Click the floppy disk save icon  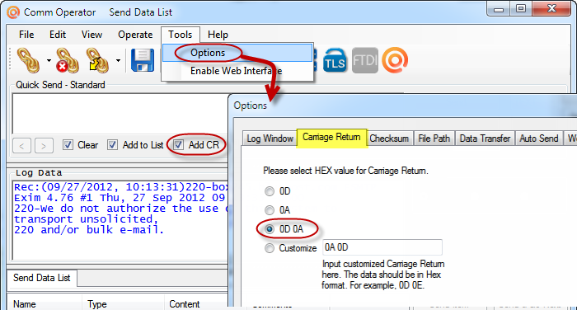tap(143, 60)
